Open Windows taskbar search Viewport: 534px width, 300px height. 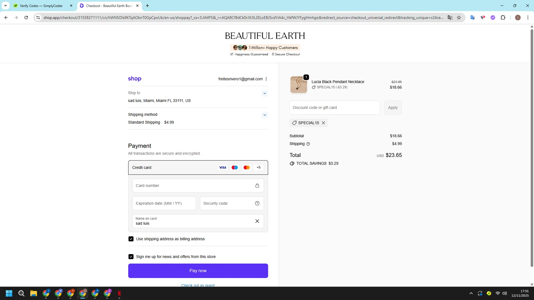click(21, 293)
